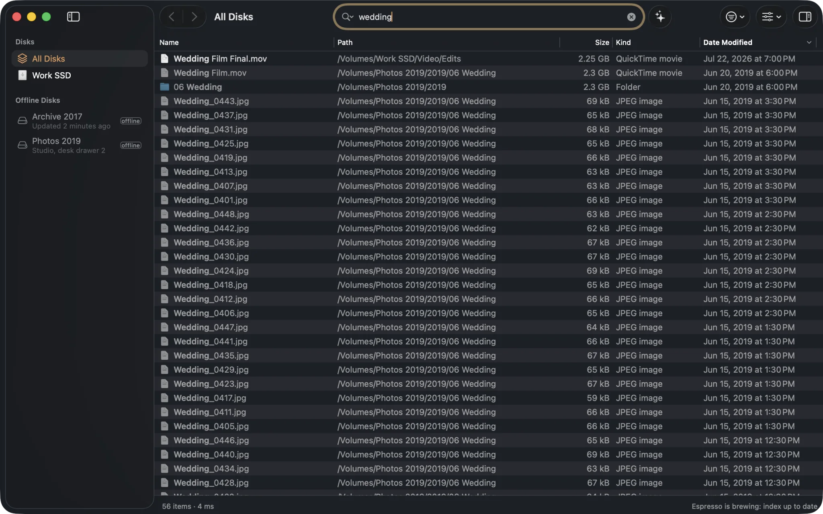823x514 pixels.
Task: Select offline disk Archive 2017
Action: click(80, 121)
